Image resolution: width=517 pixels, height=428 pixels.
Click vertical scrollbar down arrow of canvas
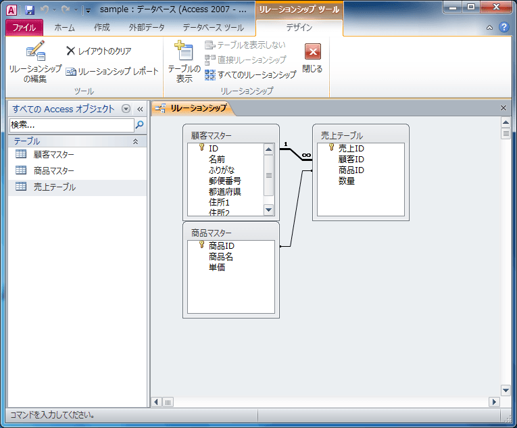[506, 390]
